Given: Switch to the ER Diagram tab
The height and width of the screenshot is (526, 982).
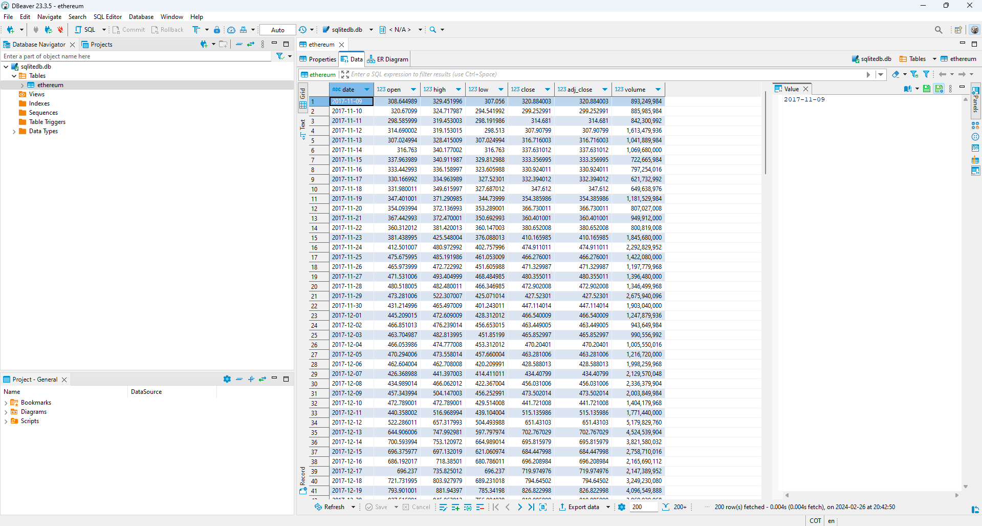Looking at the screenshot, I should tap(387, 59).
